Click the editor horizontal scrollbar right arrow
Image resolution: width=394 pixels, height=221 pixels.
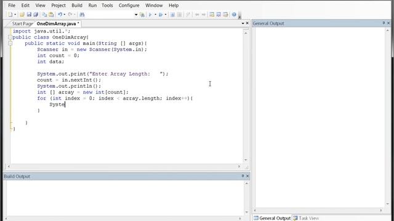click(x=239, y=166)
